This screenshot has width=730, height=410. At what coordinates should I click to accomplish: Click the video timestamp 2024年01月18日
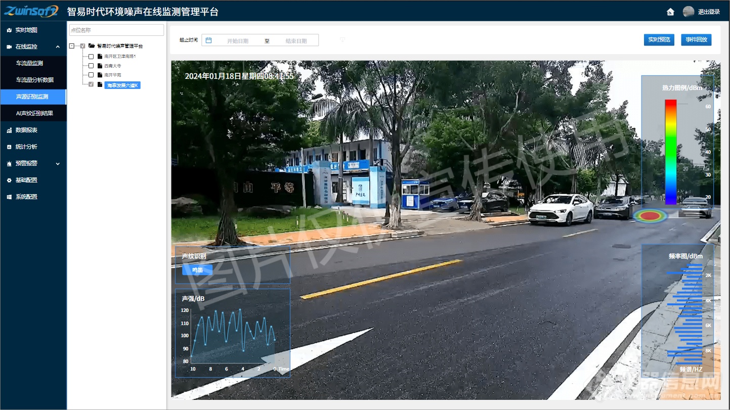click(x=239, y=76)
